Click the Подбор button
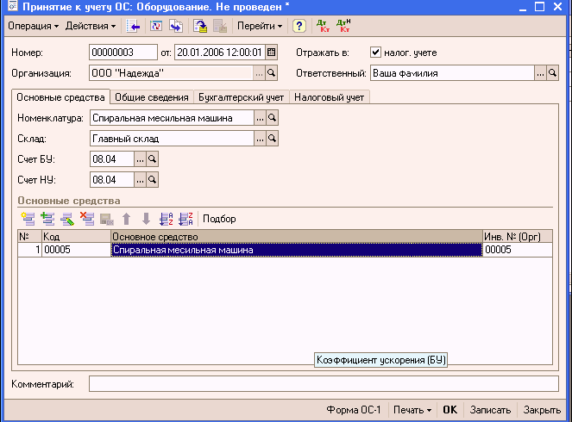572x422 pixels. click(x=220, y=219)
